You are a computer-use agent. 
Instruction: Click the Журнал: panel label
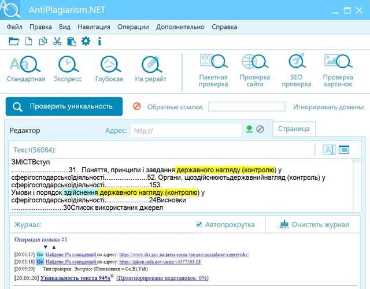tap(28, 224)
